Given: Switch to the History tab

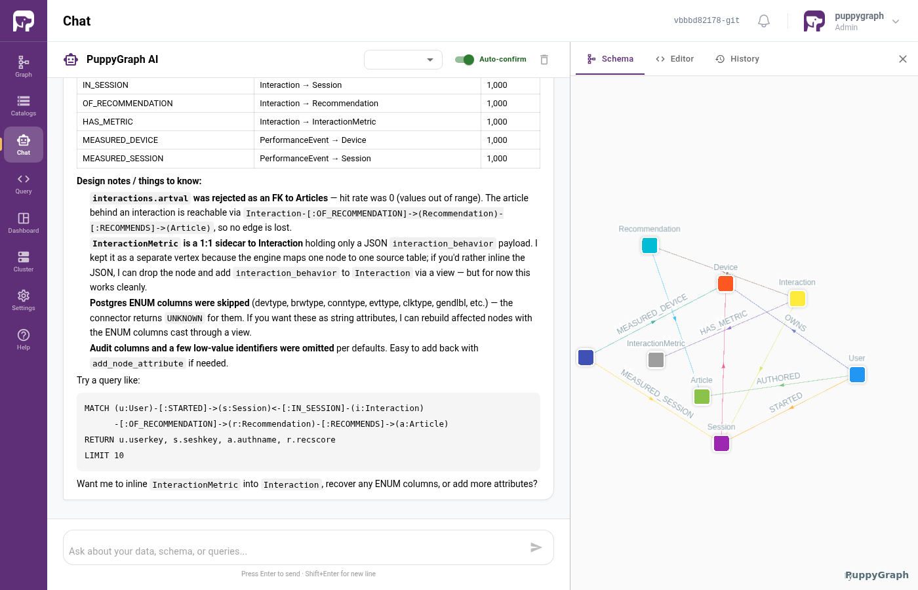Looking at the screenshot, I should point(738,59).
